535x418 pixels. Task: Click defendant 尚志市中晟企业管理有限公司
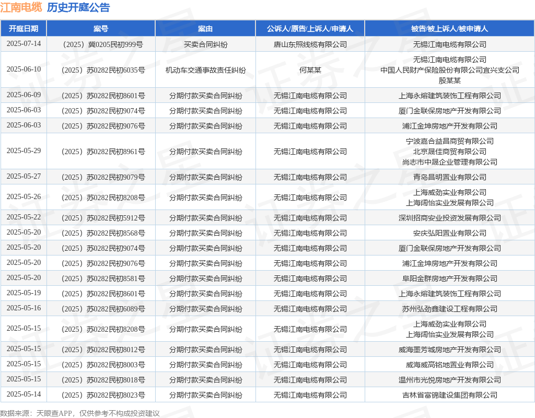click(450, 162)
